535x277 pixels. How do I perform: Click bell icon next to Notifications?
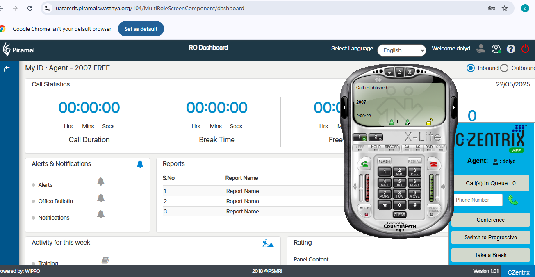(101, 214)
